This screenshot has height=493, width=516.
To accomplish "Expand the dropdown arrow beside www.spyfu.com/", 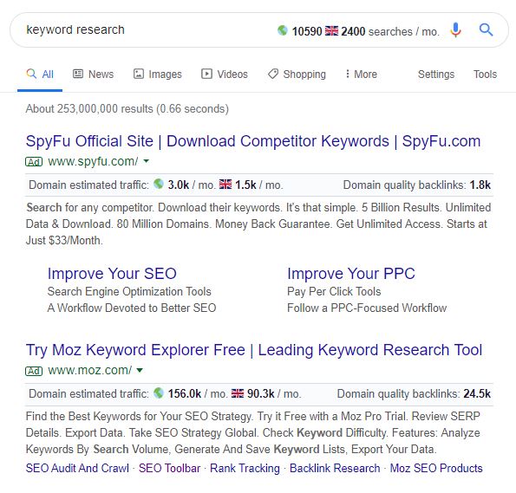I will pos(147,161).
